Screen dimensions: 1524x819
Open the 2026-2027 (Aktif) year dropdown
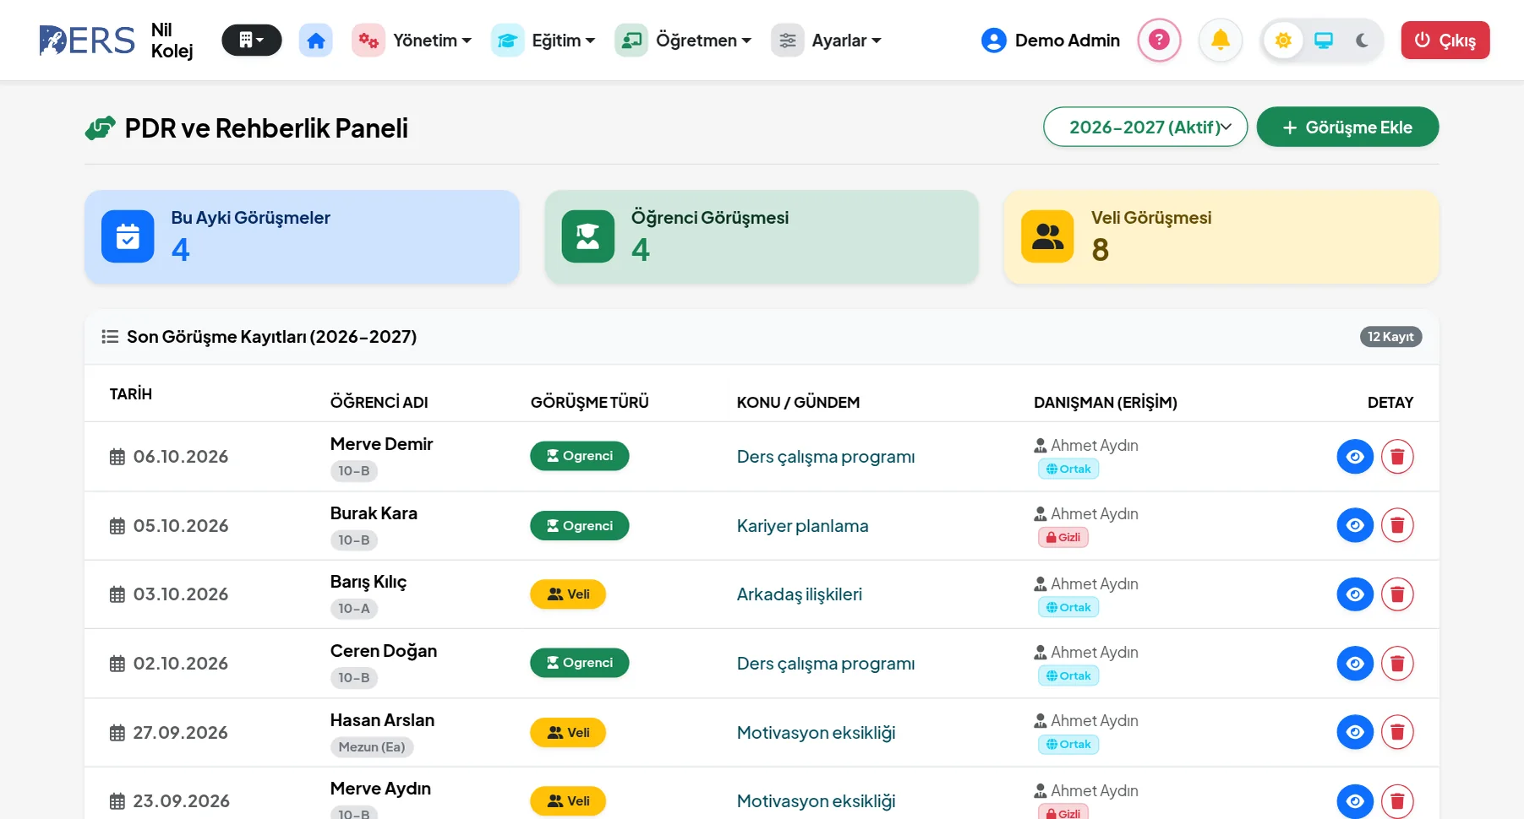[1145, 127]
